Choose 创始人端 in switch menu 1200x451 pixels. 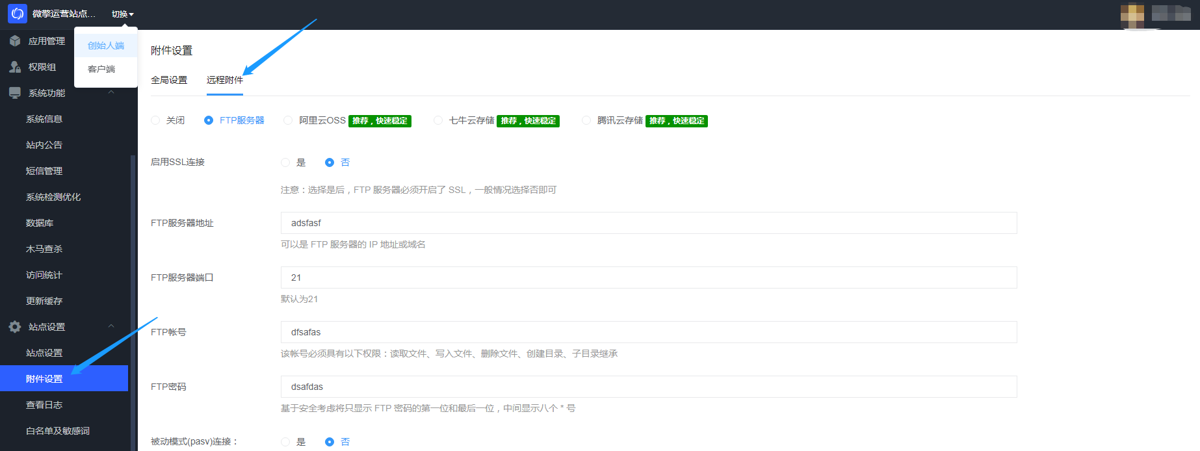tap(106, 45)
